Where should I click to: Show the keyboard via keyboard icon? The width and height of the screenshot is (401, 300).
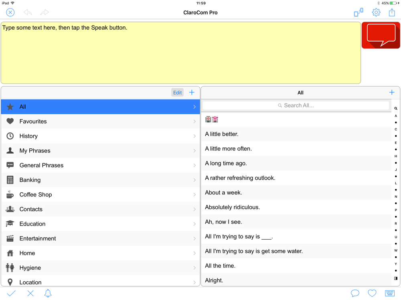[x=390, y=293]
